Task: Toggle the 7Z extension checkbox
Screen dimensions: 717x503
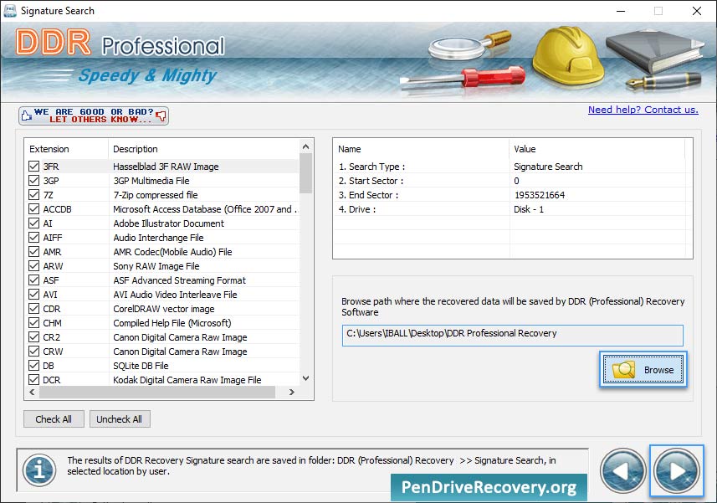Action: point(33,194)
